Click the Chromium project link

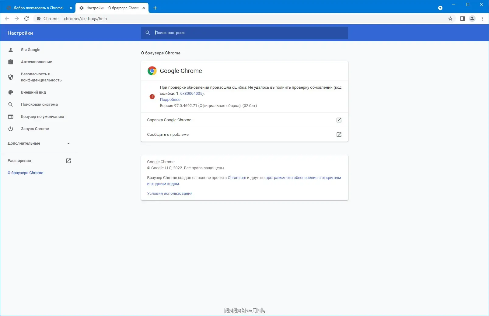coord(237,177)
